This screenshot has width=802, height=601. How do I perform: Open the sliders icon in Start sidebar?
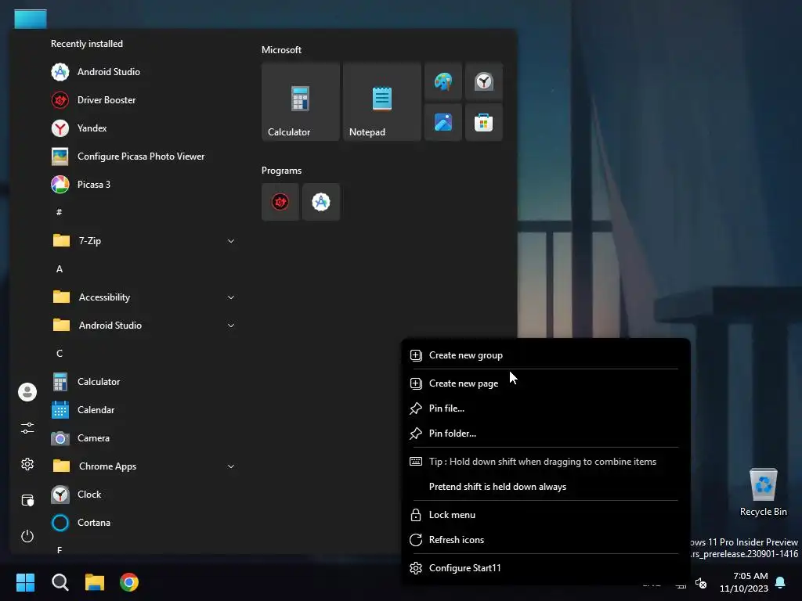click(27, 428)
